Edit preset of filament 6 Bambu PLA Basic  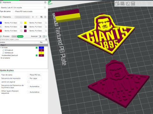[46, 31]
